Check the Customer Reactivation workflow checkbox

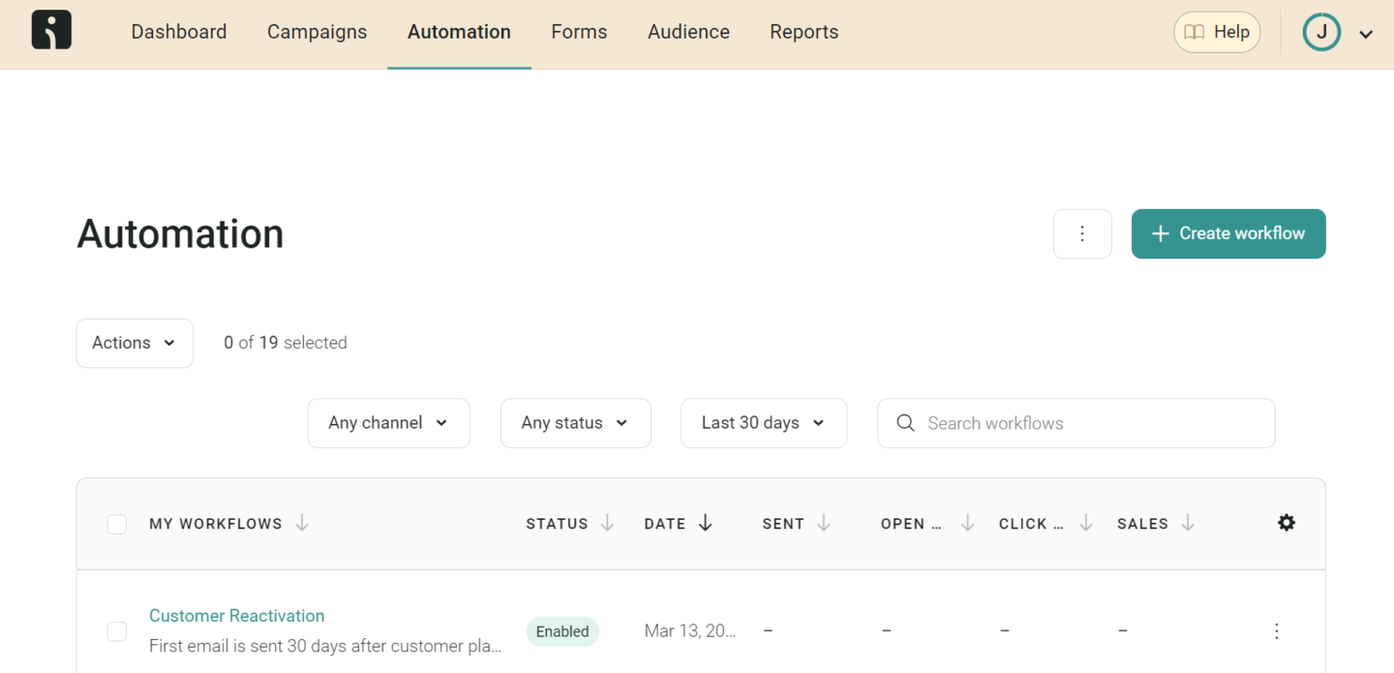click(x=116, y=630)
